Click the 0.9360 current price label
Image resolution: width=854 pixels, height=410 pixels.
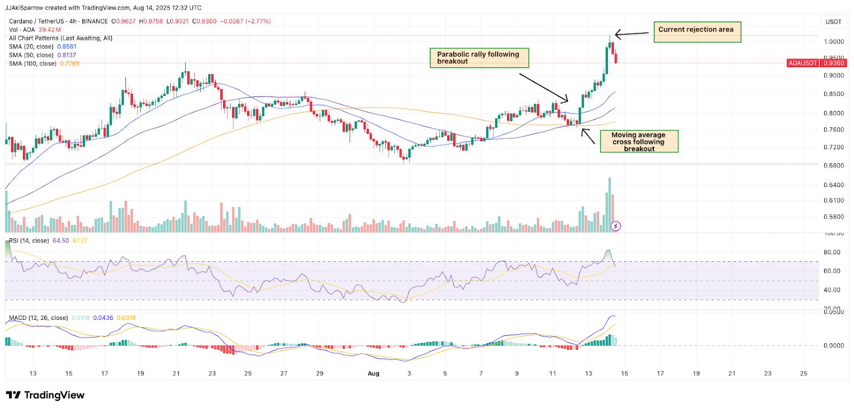click(x=834, y=63)
